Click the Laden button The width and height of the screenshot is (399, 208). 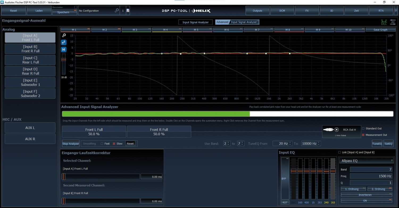pyautogui.click(x=39, y=11)
